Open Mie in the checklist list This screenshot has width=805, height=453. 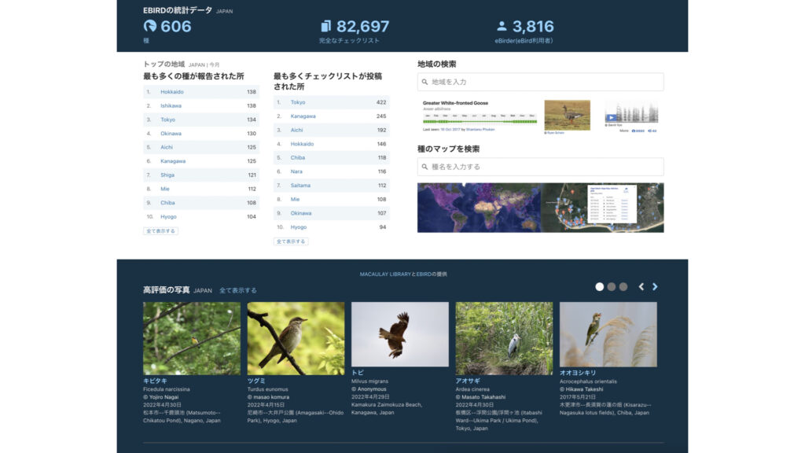pyautogui.click(x=296, y=199)
